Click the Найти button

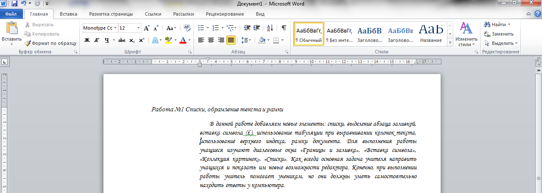coord(498,25)
